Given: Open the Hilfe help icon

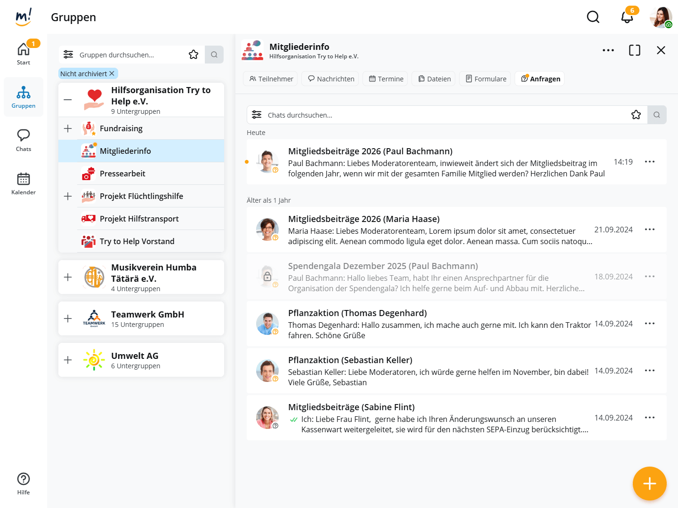Looking at the screenshot, I should (x=24, y=484).
